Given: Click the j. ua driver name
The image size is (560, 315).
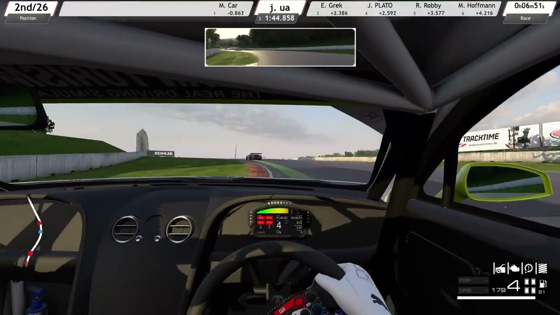Looking at the screenshot, I should pos(280,8).
